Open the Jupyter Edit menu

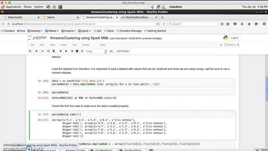[42, 45]
